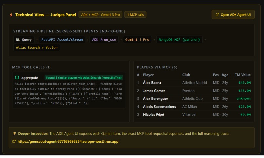Select the MongoDB MCP (partner) pipeline step

(x=179, y=40)
